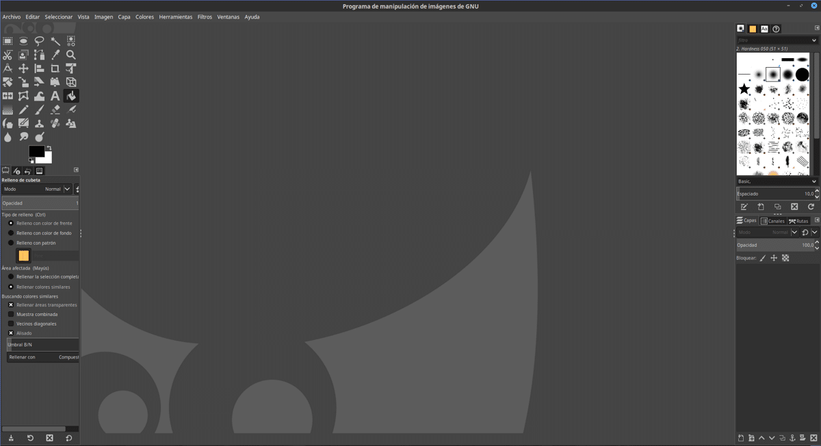The height and width of the screenshot is (446, 821).
Task: Delete brush with the X button
Action: 794,207
